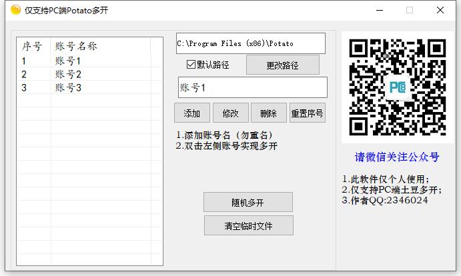Click the QR code image
This screenshot has height=276, width=461.
coord(398,87)
